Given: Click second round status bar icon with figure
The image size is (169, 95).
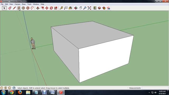Looking at the screenshot, I should click(6, 88).
